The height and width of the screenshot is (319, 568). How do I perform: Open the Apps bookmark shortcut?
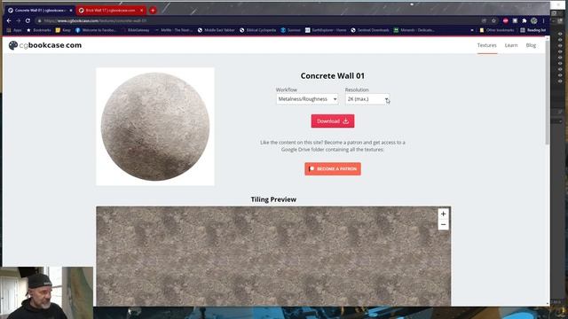point(14,30)
